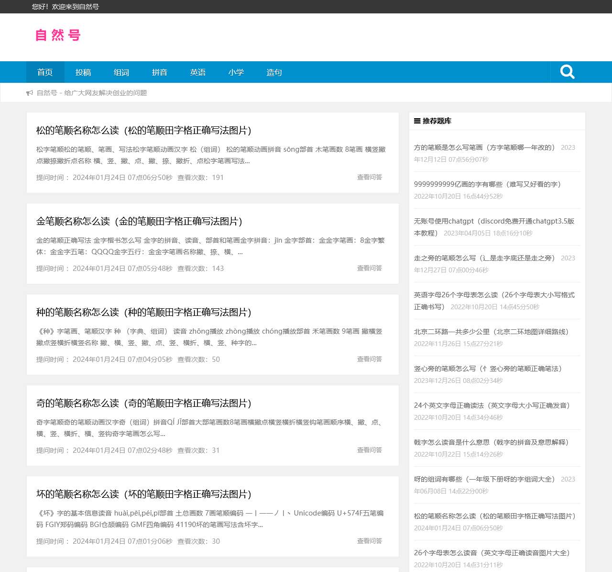
Task: Open sidebar link 竖心旁的笔顺怎么写
Action: 488,369
